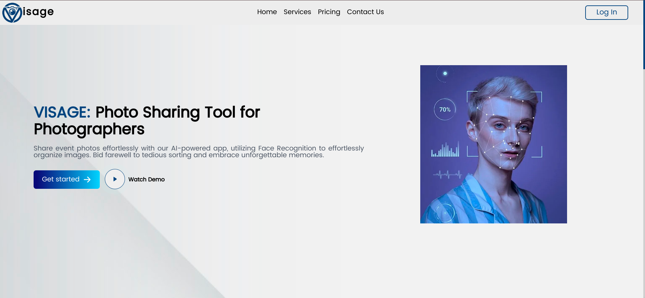The height and width of the screenshot is (298, 645).
Task: Click the Visage camera logo icon
Action: pyautogui.click(x=12, y=13)
